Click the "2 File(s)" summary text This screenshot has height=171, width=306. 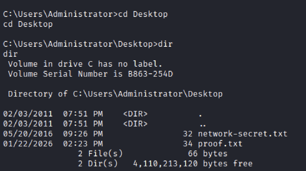(x=100, y=154)
